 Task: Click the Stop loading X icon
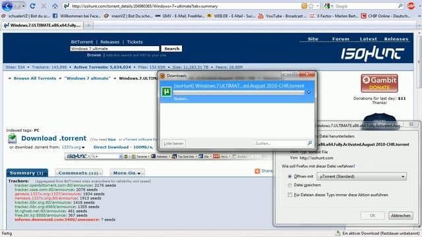tap(44, 6)
